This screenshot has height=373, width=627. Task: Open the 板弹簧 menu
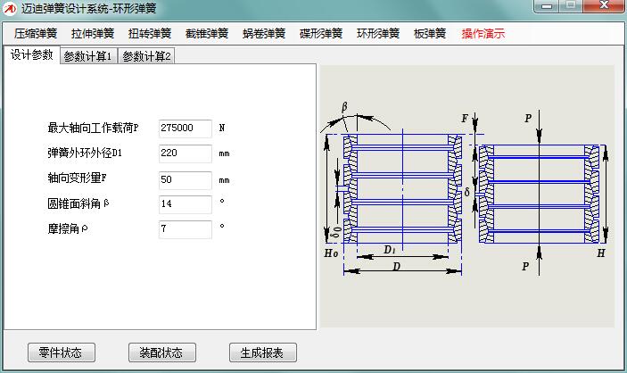(430, 34)
